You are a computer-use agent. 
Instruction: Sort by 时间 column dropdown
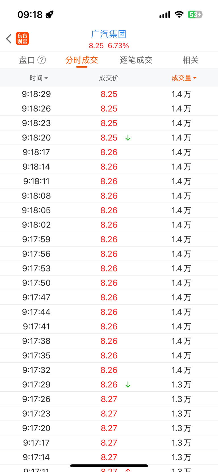tap(39, 78)
